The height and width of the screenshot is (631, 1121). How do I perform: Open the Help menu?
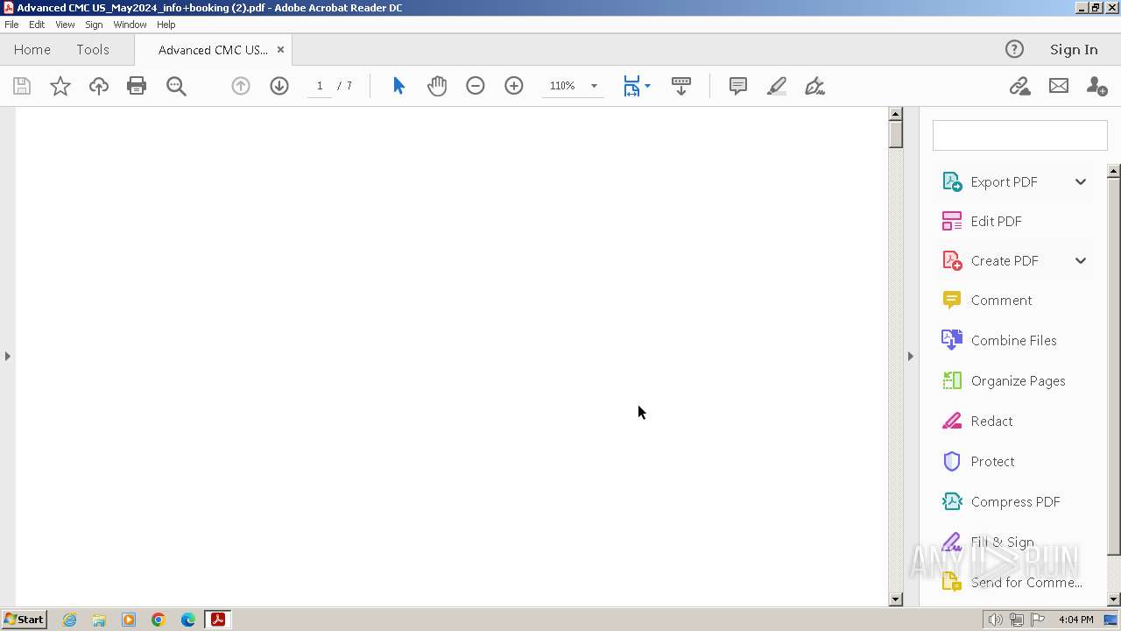point(166,25)
